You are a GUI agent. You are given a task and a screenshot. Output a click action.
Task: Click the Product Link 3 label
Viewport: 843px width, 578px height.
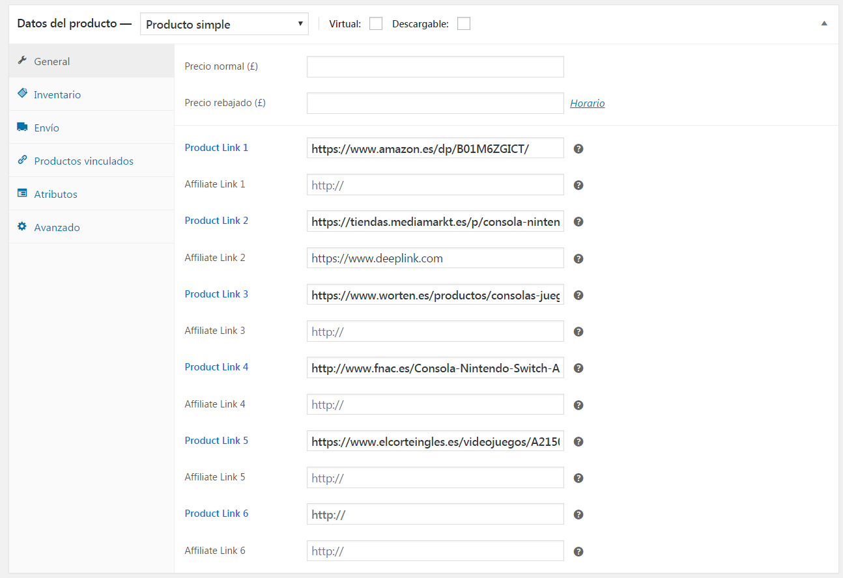click(216, 294)
